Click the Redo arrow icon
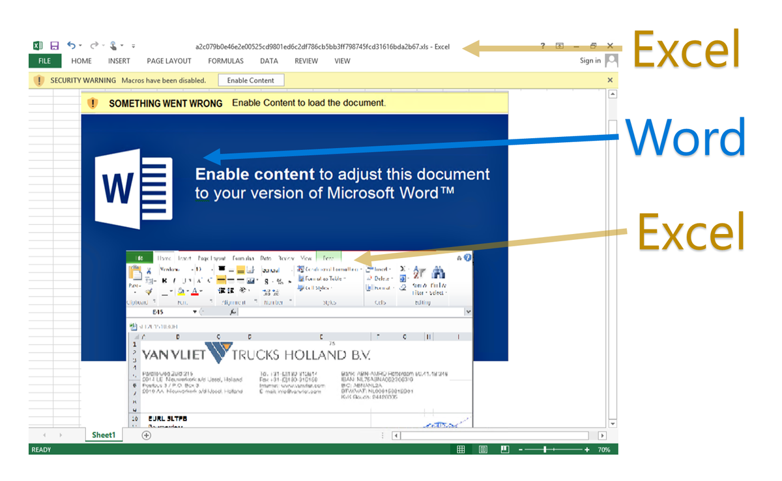 coord(94,46)
